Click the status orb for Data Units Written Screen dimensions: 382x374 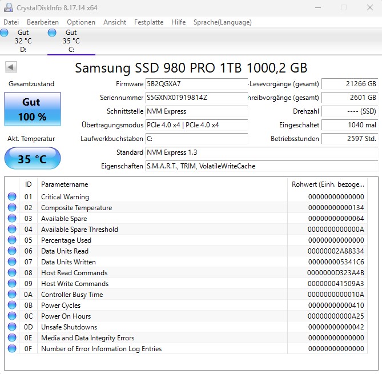(x=12, y=262)
